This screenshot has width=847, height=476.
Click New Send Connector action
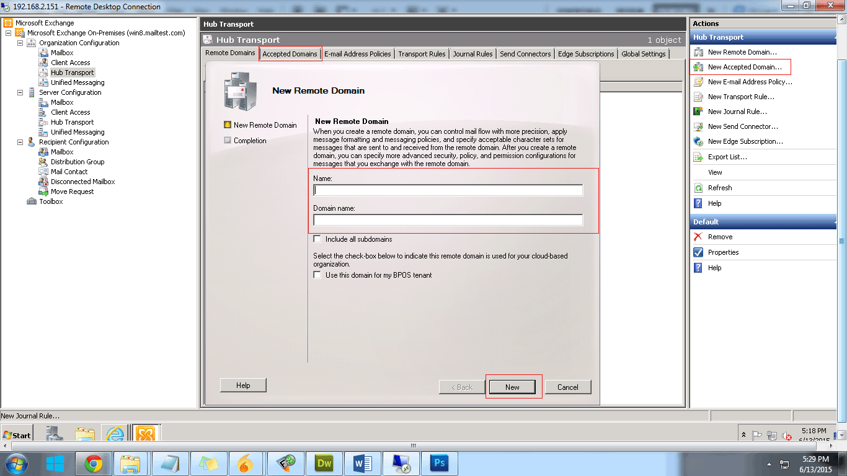click(x=743, y=126)
